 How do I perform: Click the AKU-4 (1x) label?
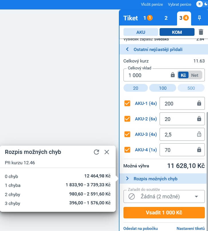[146, 150]
